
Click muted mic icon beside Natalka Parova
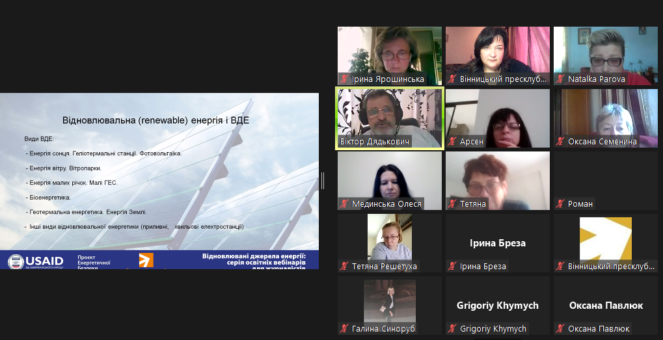tap(560, 79)
